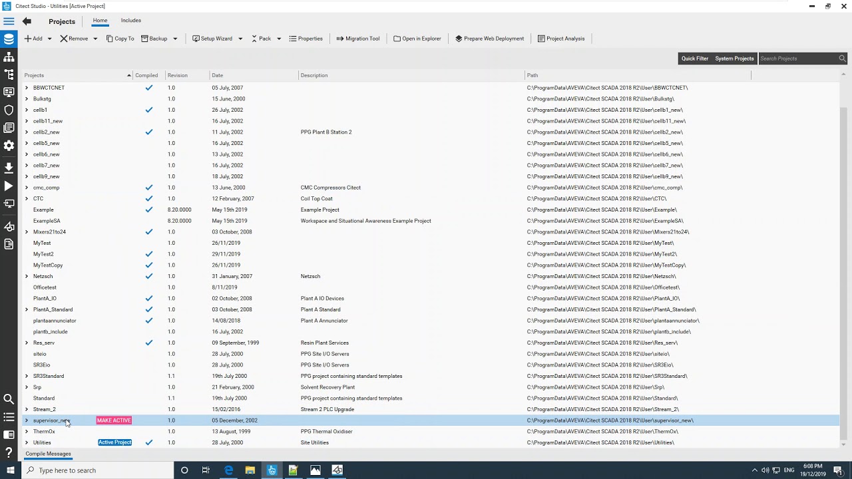Switch to the Home tab
Viewport: 852px width, 479px height.
click(x=100, y=21)
